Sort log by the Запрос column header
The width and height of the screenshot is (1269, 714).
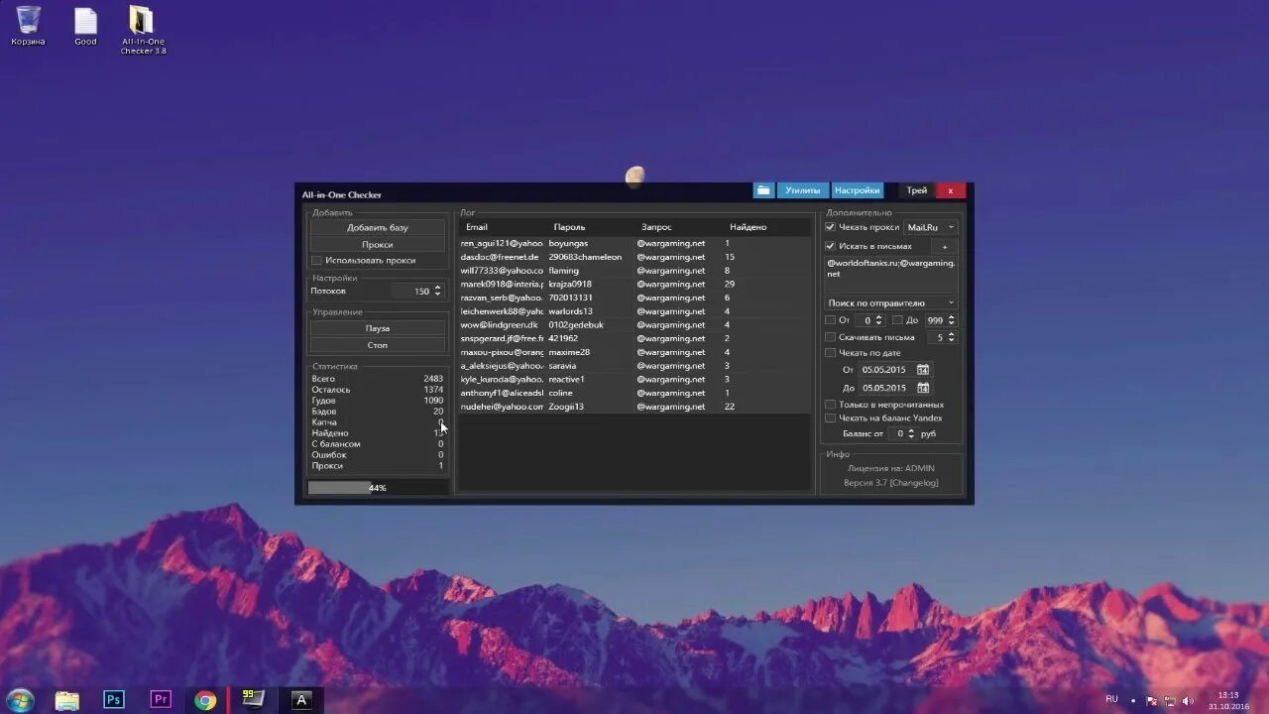(x=656, y=227)
